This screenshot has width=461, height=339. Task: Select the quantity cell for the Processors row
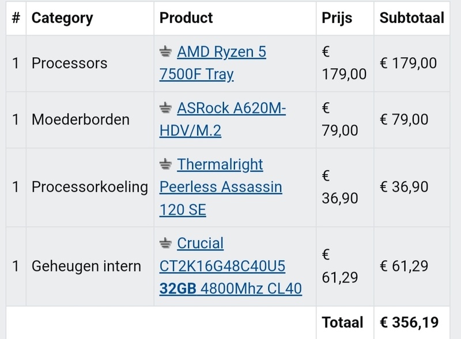click(x=14, y=62)
